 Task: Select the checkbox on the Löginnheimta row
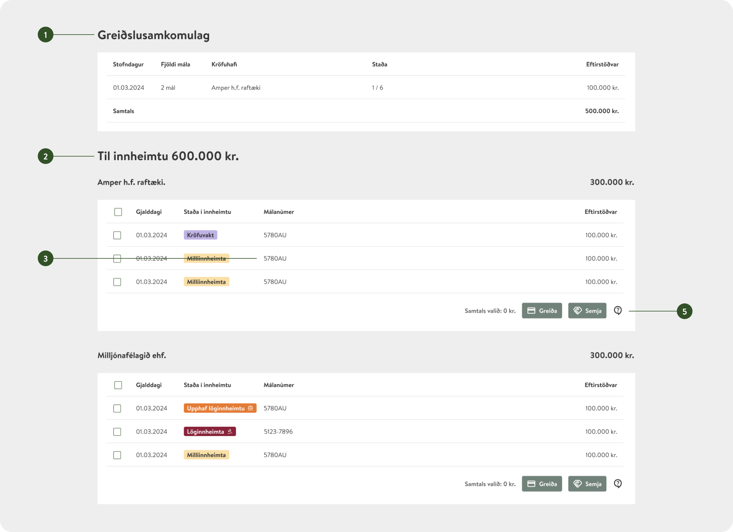coord(117,431)
